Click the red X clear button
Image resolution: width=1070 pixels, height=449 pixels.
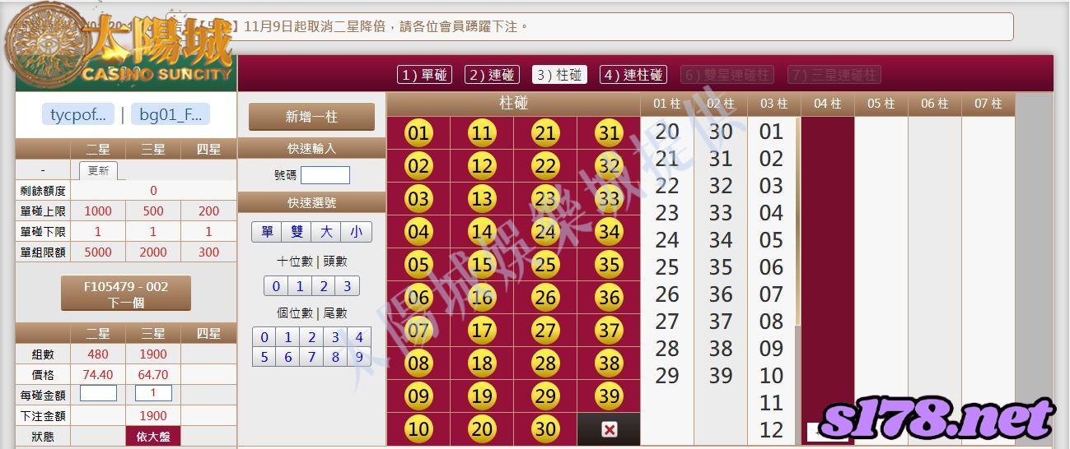point(609,429)
